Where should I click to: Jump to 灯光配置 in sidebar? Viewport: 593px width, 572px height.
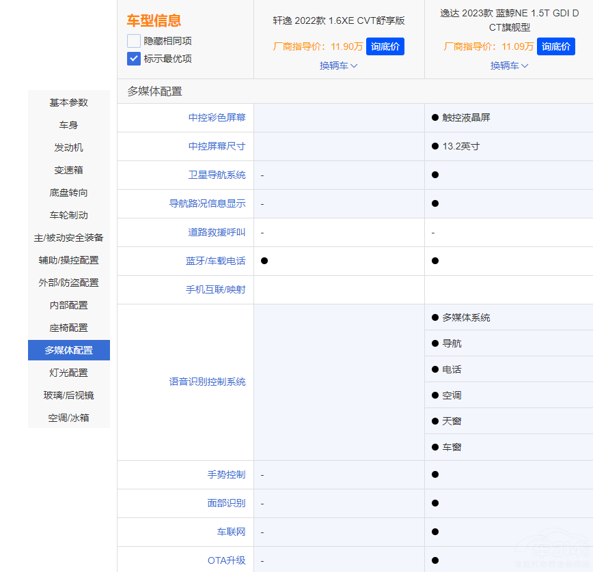pyautogui.click(x=68, y=373)
